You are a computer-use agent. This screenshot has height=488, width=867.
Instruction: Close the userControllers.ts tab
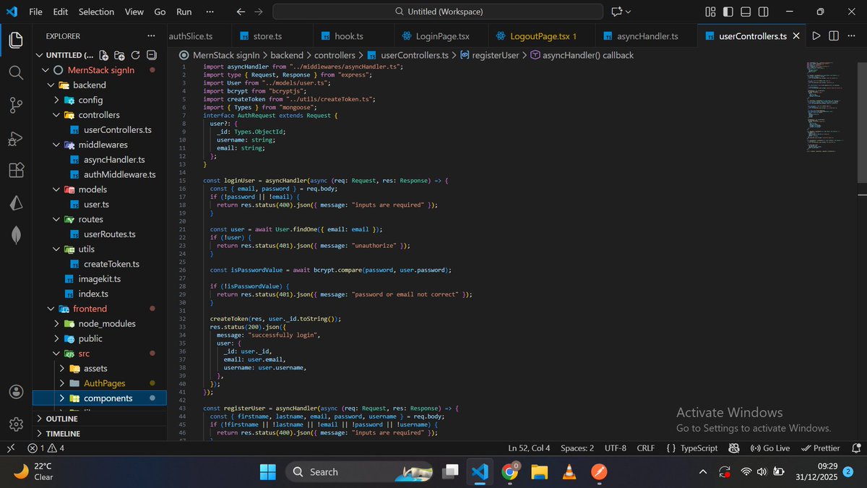tap(797, 36)
